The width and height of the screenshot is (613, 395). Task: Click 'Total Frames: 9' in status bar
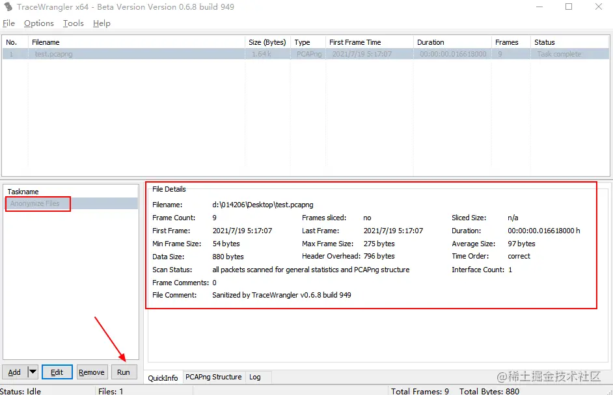[420, 391]
